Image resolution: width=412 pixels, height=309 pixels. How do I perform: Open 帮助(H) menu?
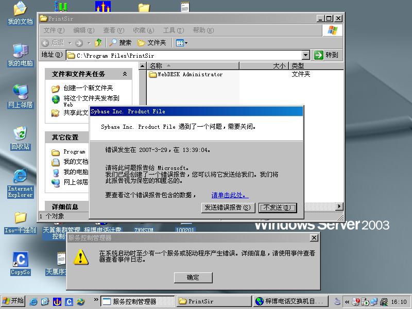click(203, 30)
